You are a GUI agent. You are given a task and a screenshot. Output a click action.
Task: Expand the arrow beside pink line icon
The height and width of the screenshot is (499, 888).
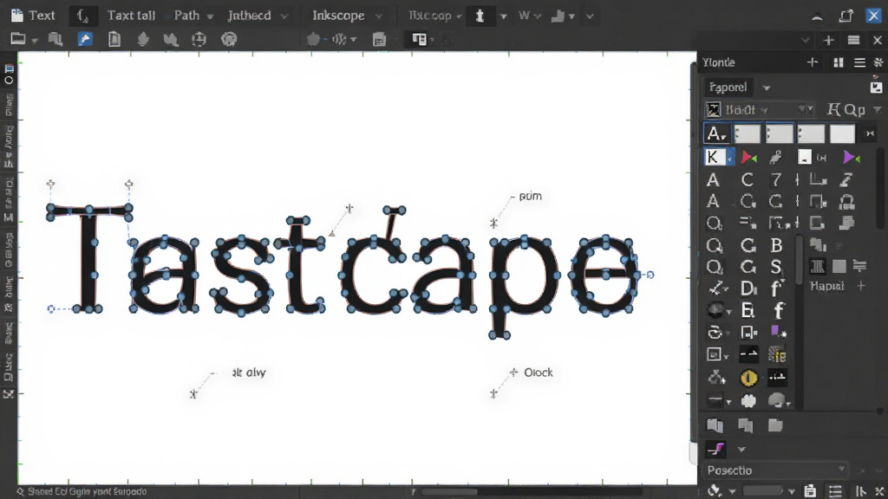coord(741,450)
